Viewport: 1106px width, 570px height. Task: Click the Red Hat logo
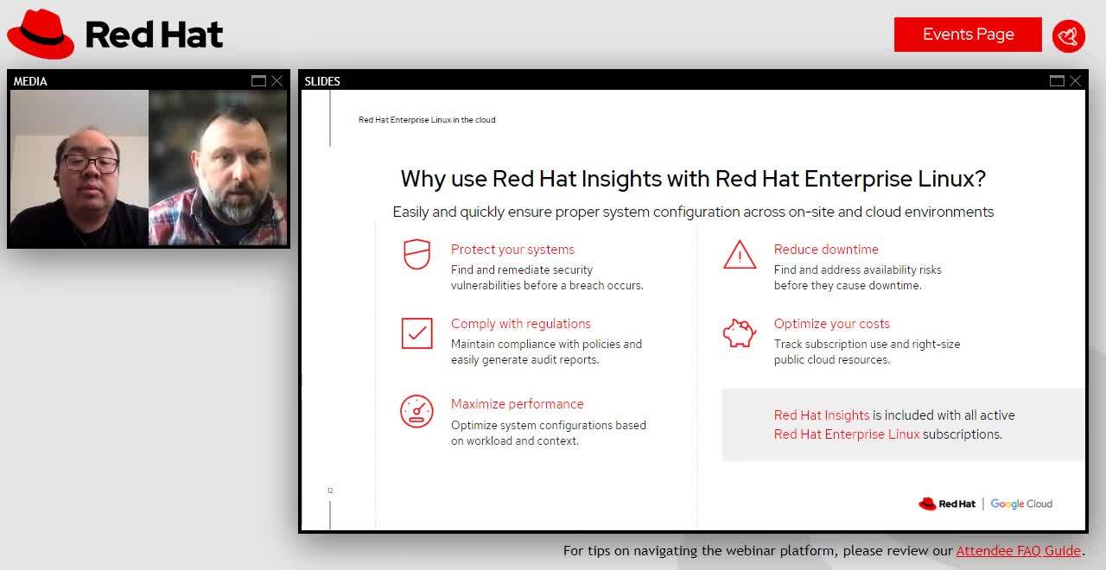(x=115, y=35)
